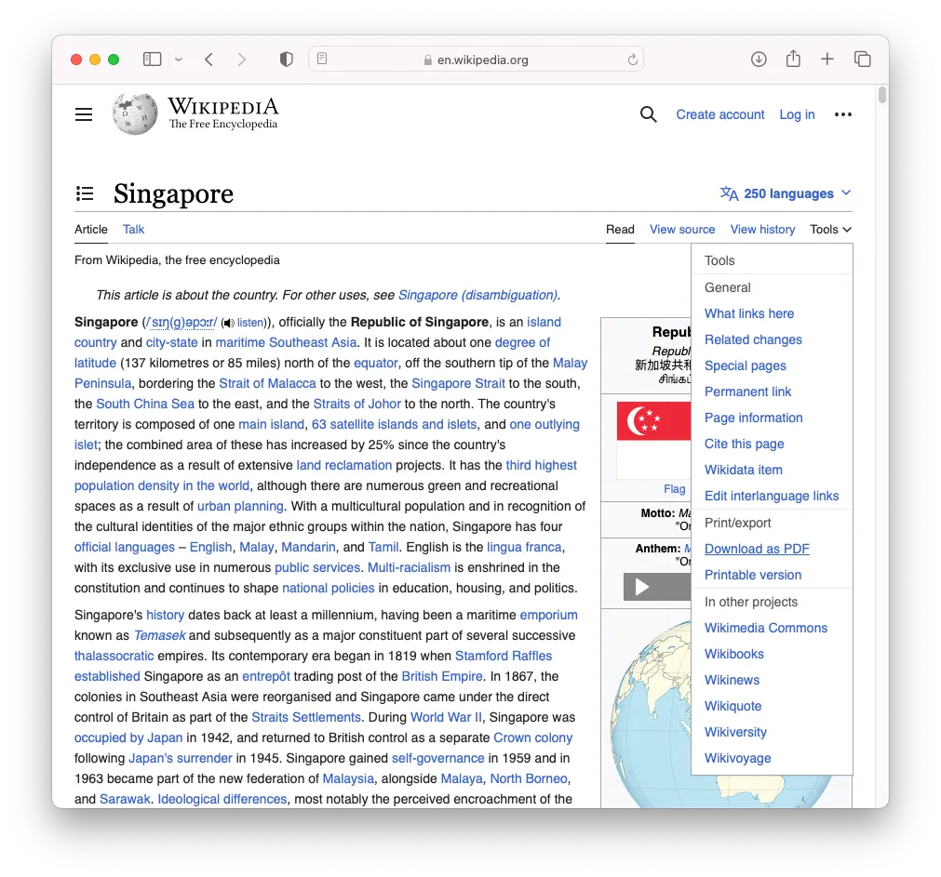Follow the lingua franca link
941x877 pixels.
(x=524, y=547)
